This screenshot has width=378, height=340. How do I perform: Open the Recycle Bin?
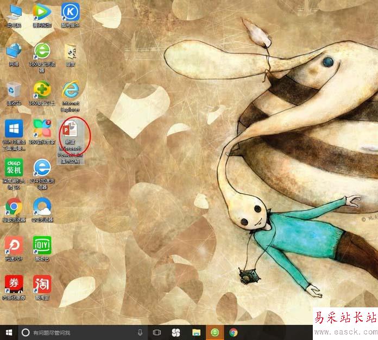14,94
